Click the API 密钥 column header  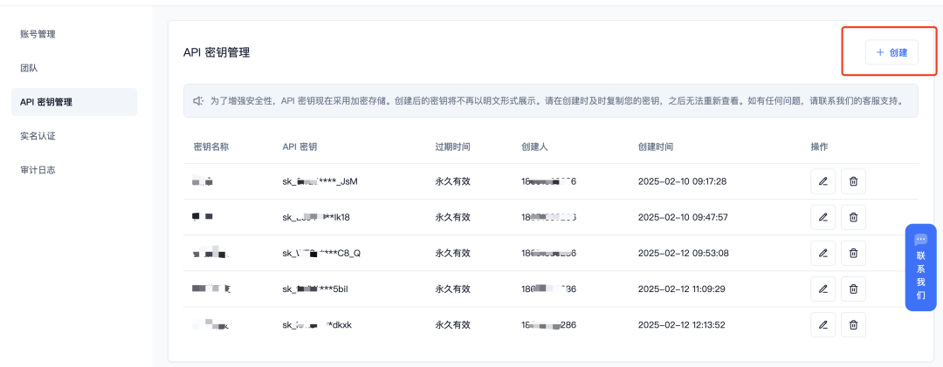click(299, 146)
